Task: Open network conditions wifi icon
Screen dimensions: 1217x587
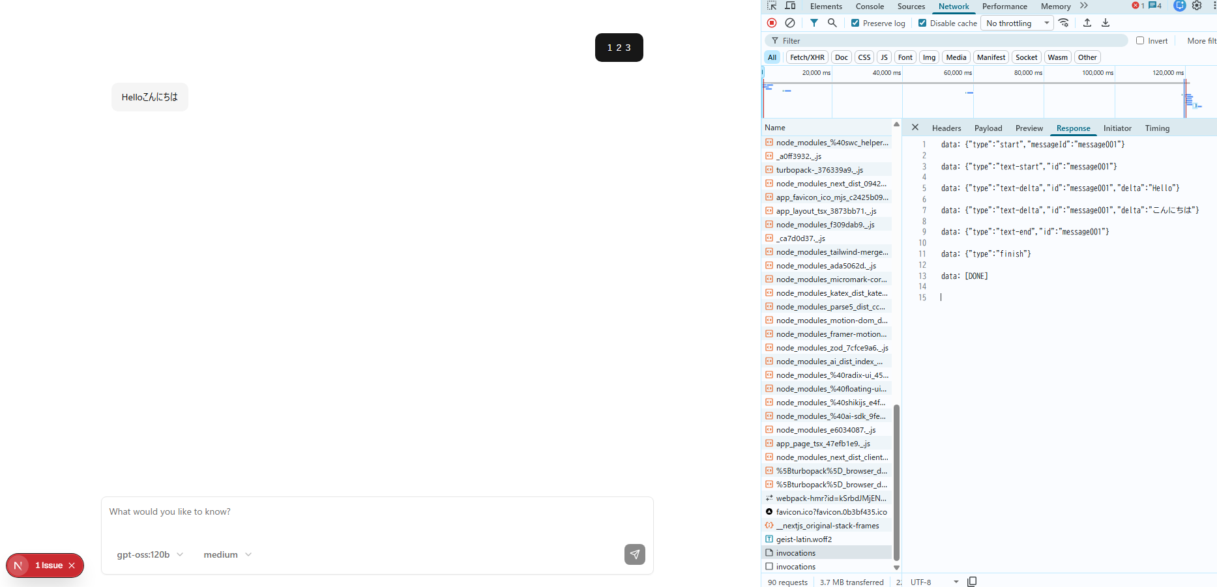Action: click(x=1064, y=23)
